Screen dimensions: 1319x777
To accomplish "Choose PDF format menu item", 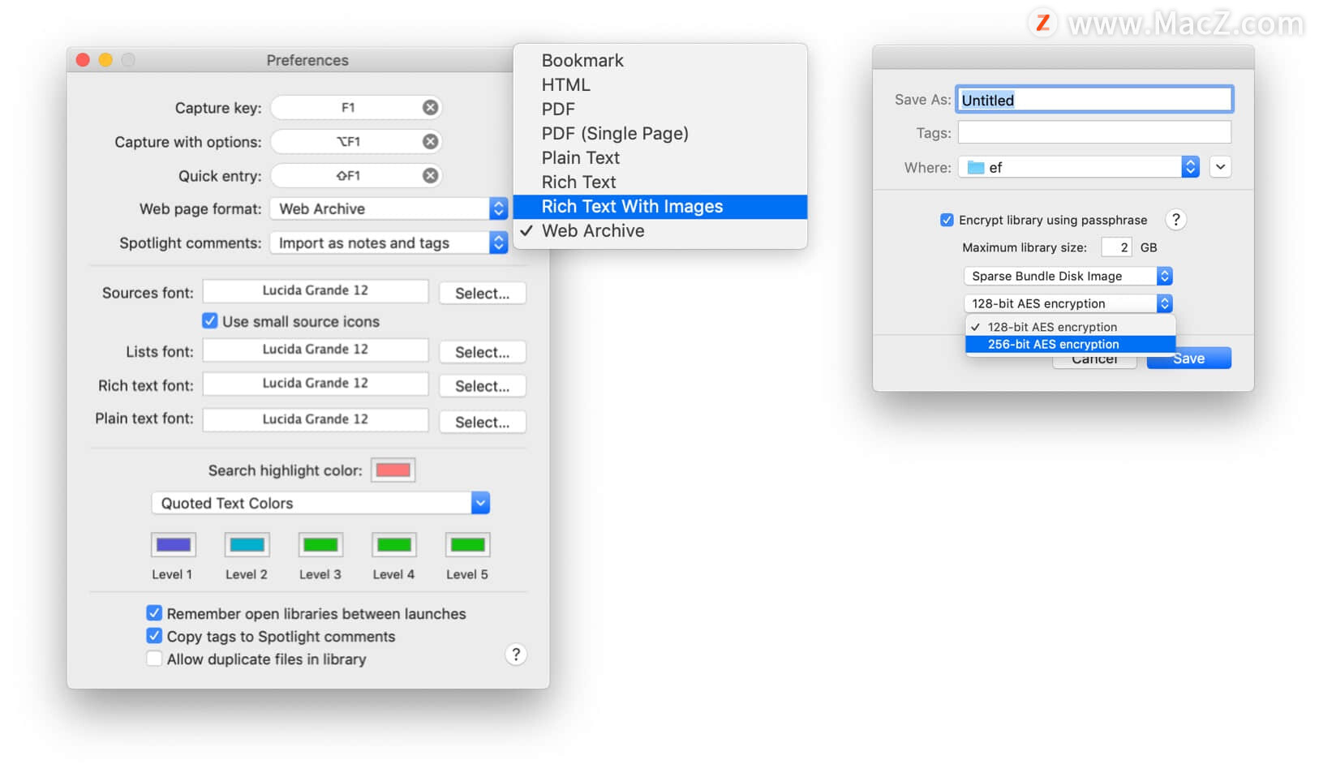I will tap(660, 109).
